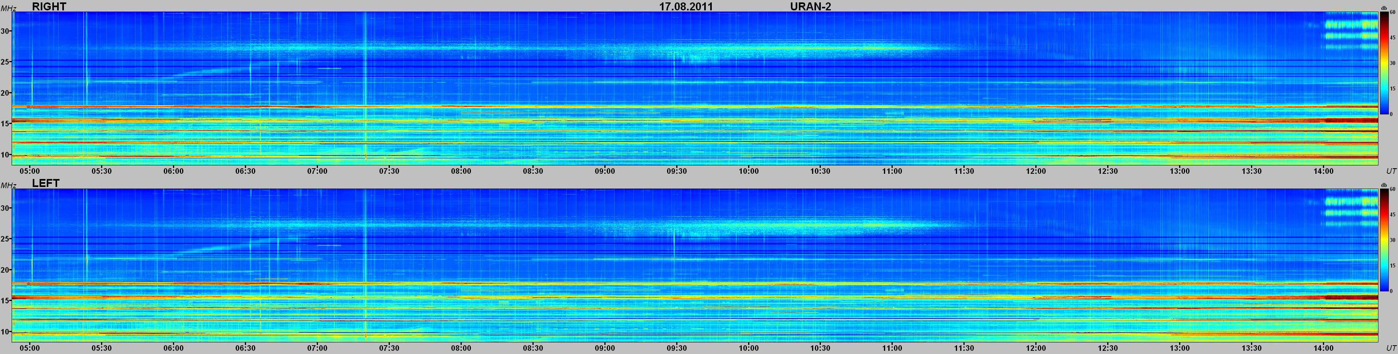The width and height of the screenshot is (1398, 354).
Task: Click the 25 MHz label on the RIGHT panel
Action: point(6,62)
